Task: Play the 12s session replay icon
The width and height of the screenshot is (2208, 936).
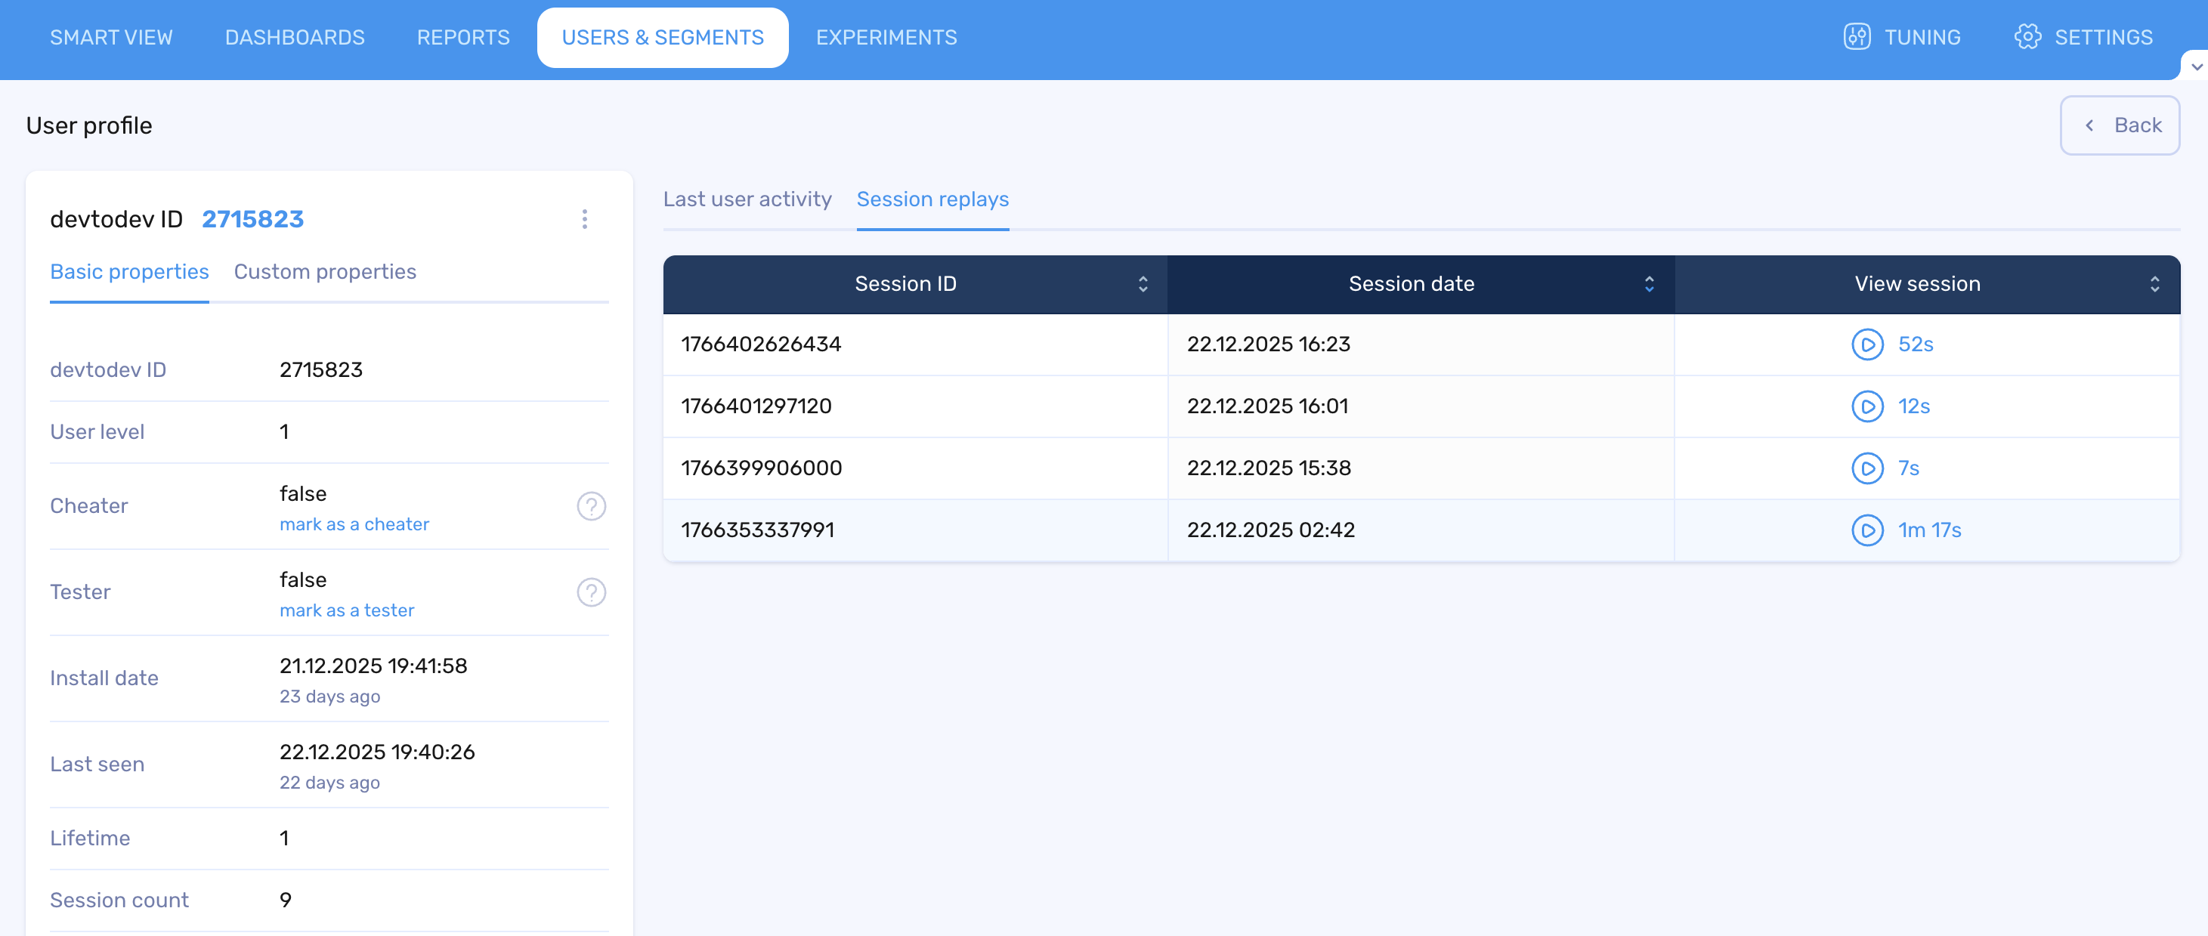Action: [x=1867, y=406]
